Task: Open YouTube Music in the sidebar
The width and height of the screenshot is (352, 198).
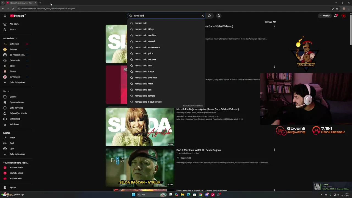Action: point(16,173)
